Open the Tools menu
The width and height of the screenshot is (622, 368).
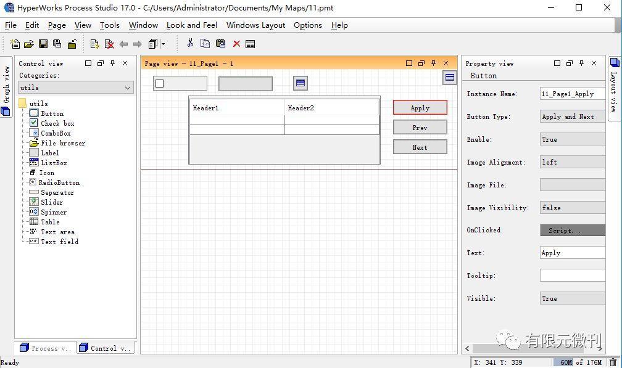109,25
